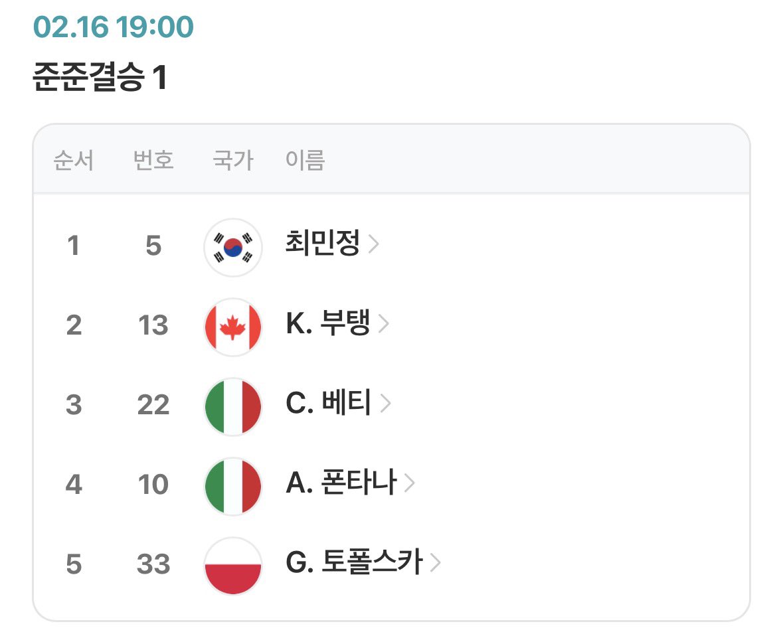Viewport: 783px width, 640px height.
Task: Open K. 부탱 athlete name link
Action: pos(328,325)
